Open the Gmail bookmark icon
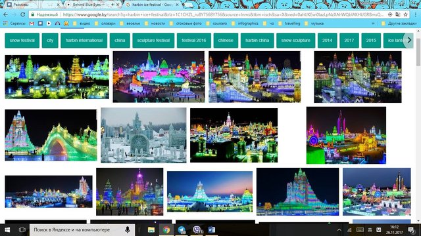Image resolution: width=421 pixels, height=236 pixels. [x=32, y=24]
